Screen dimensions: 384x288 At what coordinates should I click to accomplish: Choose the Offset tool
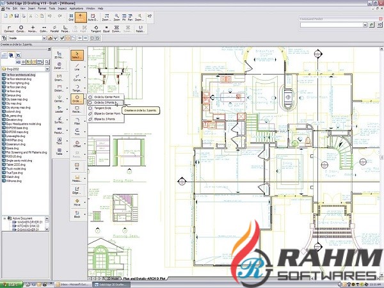click(x=77, y=143)
